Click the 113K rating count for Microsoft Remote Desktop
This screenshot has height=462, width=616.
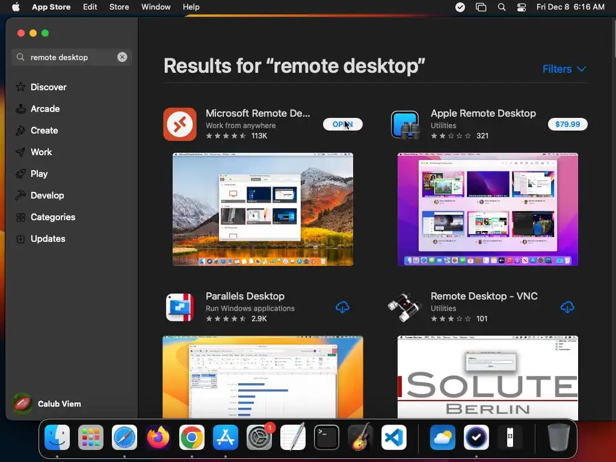259,135
